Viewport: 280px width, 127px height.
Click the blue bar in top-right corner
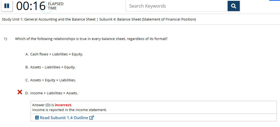[275, 1]
